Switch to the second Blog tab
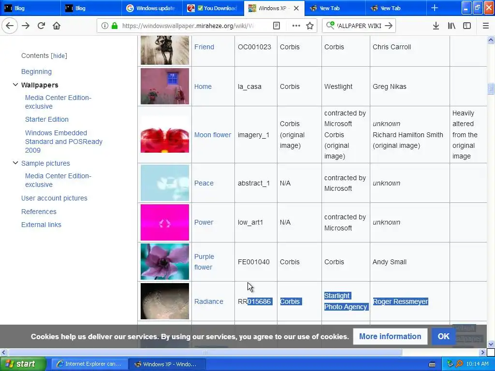The height and width of the screenshot is (371, 495). [x=91, y=8]
